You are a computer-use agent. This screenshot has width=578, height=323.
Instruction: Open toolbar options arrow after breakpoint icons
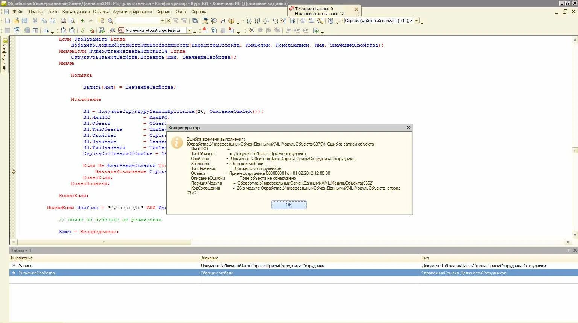point(239,32)
